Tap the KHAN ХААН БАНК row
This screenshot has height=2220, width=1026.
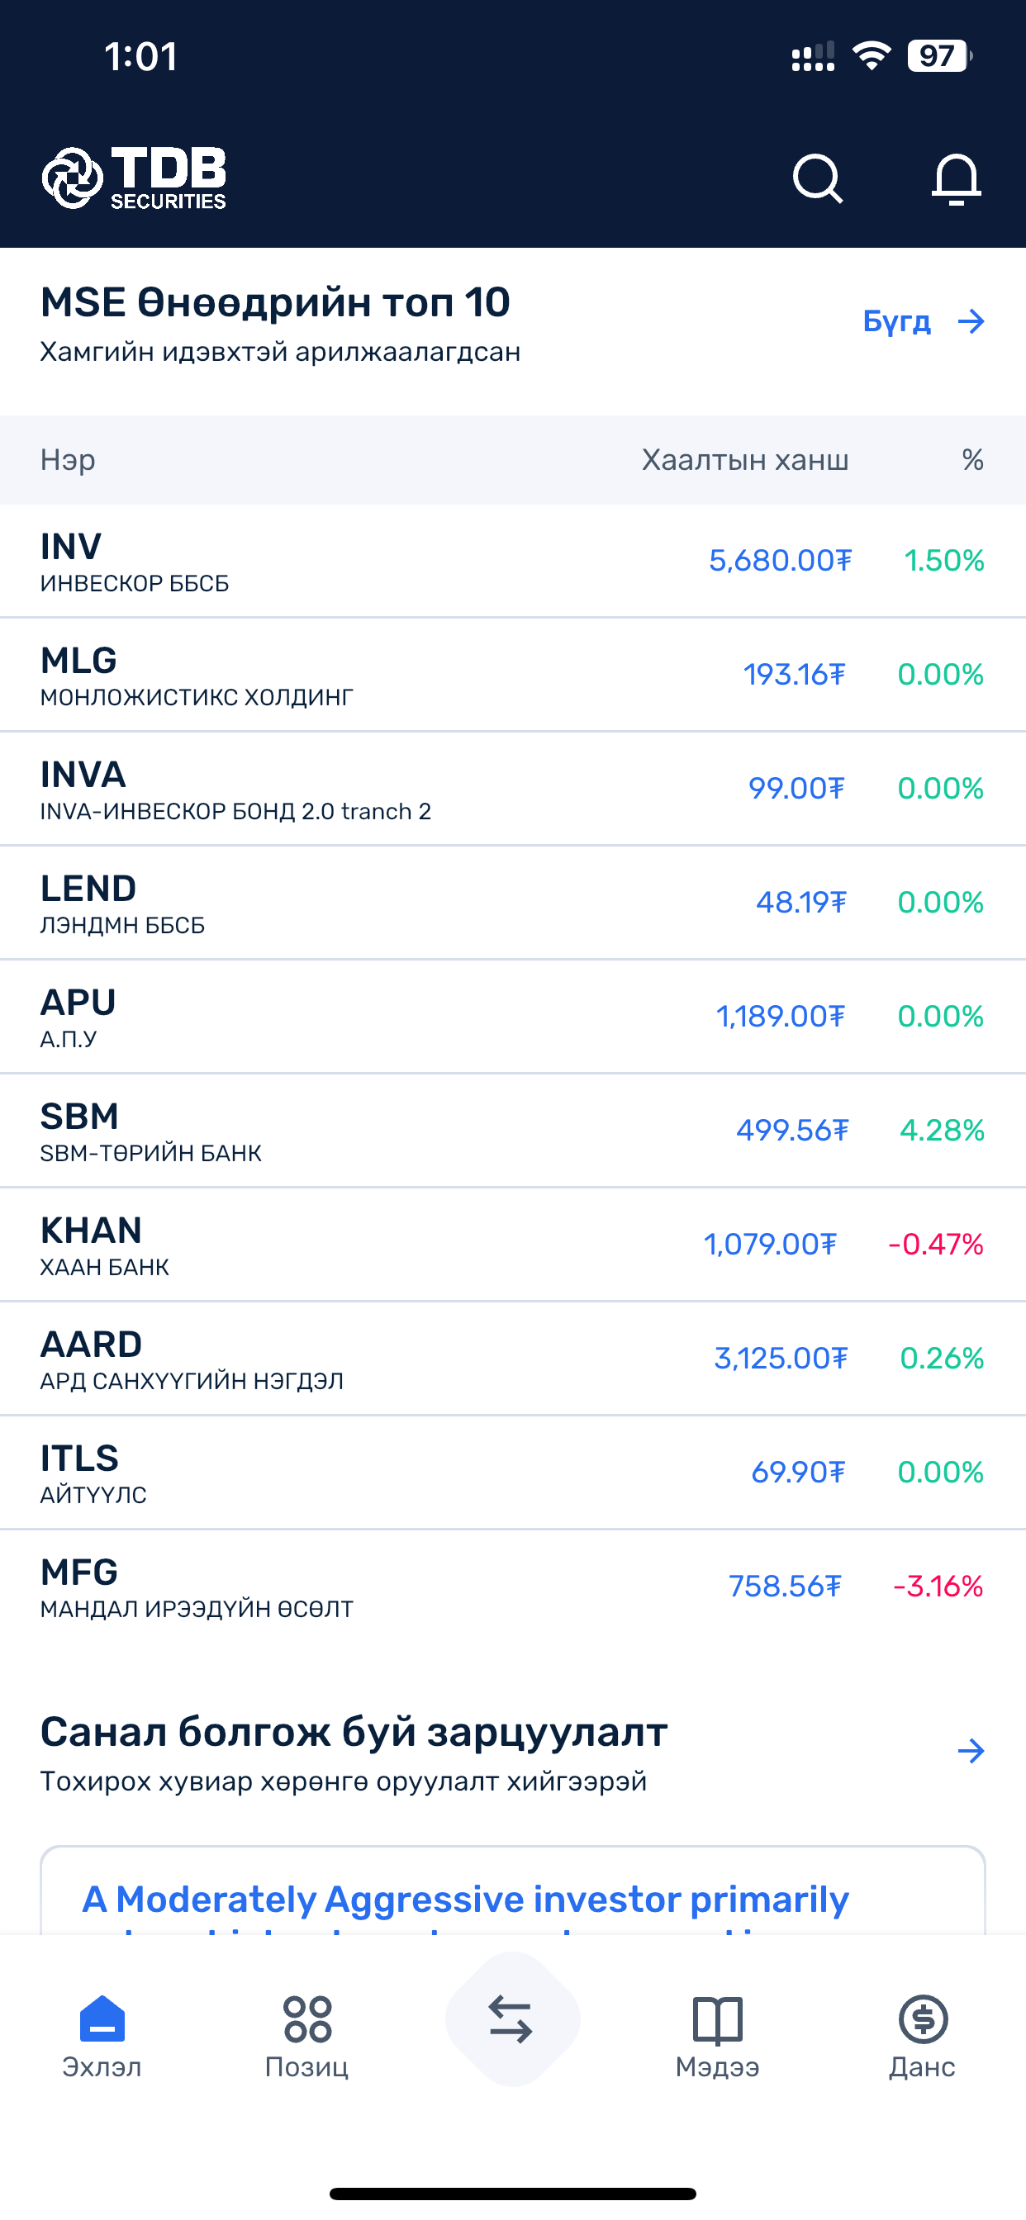point(513,1245)
